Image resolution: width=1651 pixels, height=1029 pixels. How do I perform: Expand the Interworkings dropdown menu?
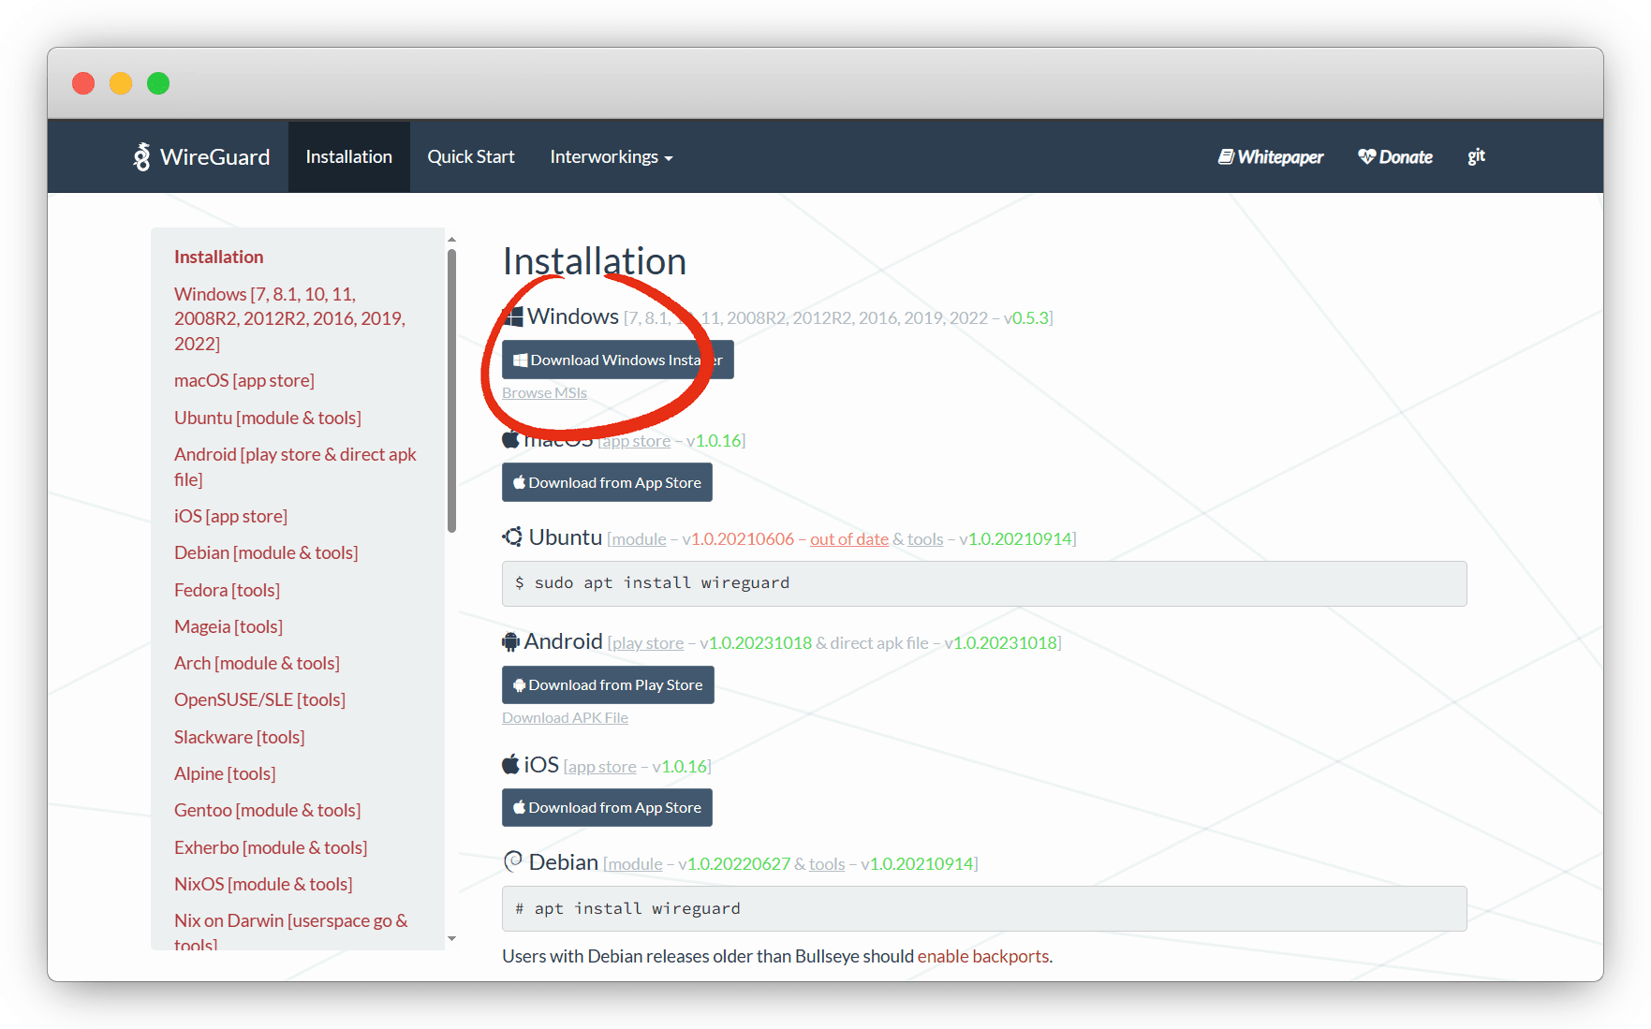point(611,156)
